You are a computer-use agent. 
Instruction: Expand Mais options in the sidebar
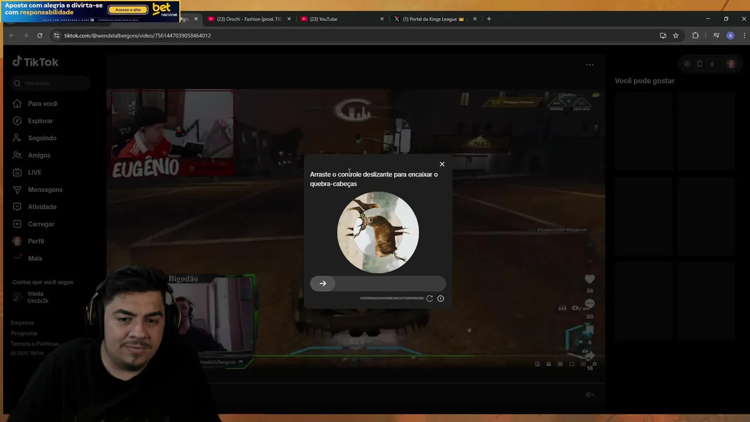[x=28, y=258]
